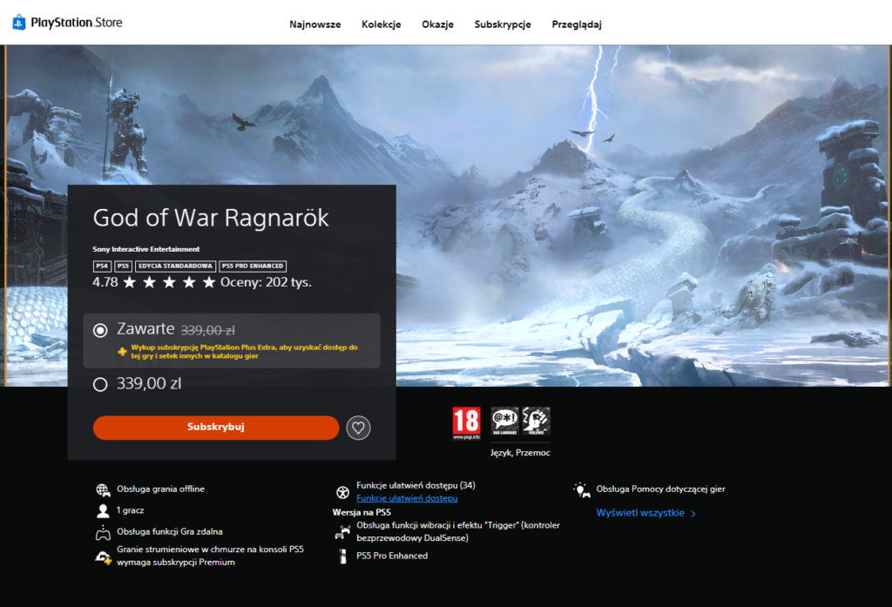Click the accessibility features icon

point(342,493)
